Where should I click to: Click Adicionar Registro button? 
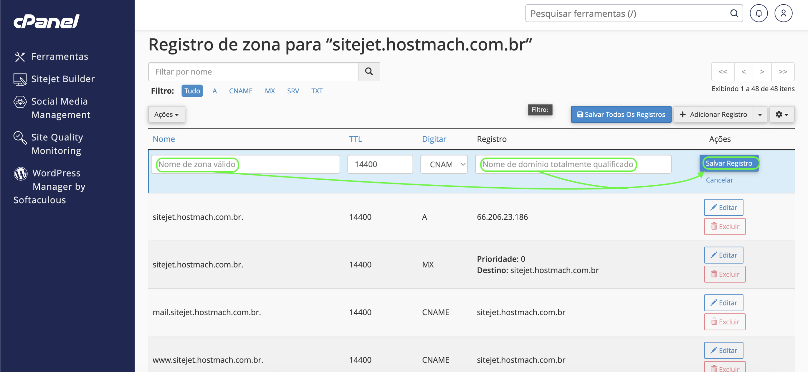tap(713, 114)
